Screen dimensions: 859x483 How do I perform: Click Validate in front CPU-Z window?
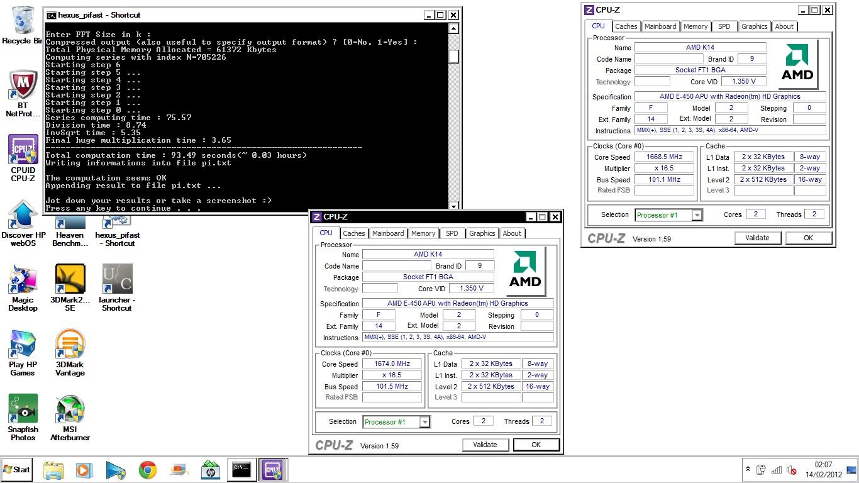[485, 445]
